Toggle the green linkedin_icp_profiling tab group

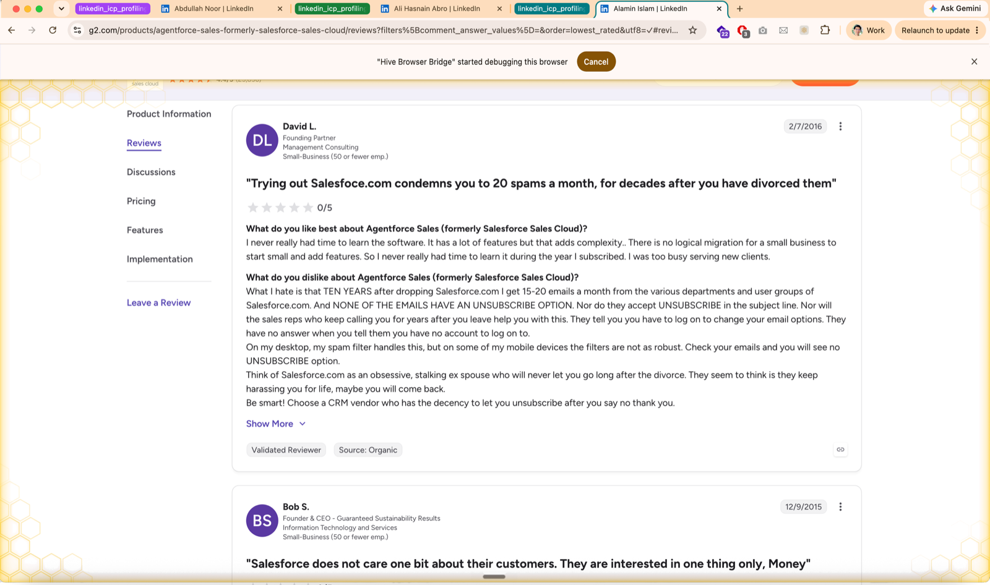(332, 9)
